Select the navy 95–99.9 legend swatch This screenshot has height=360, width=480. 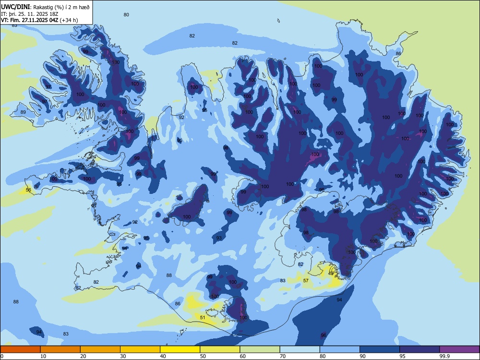420,349
